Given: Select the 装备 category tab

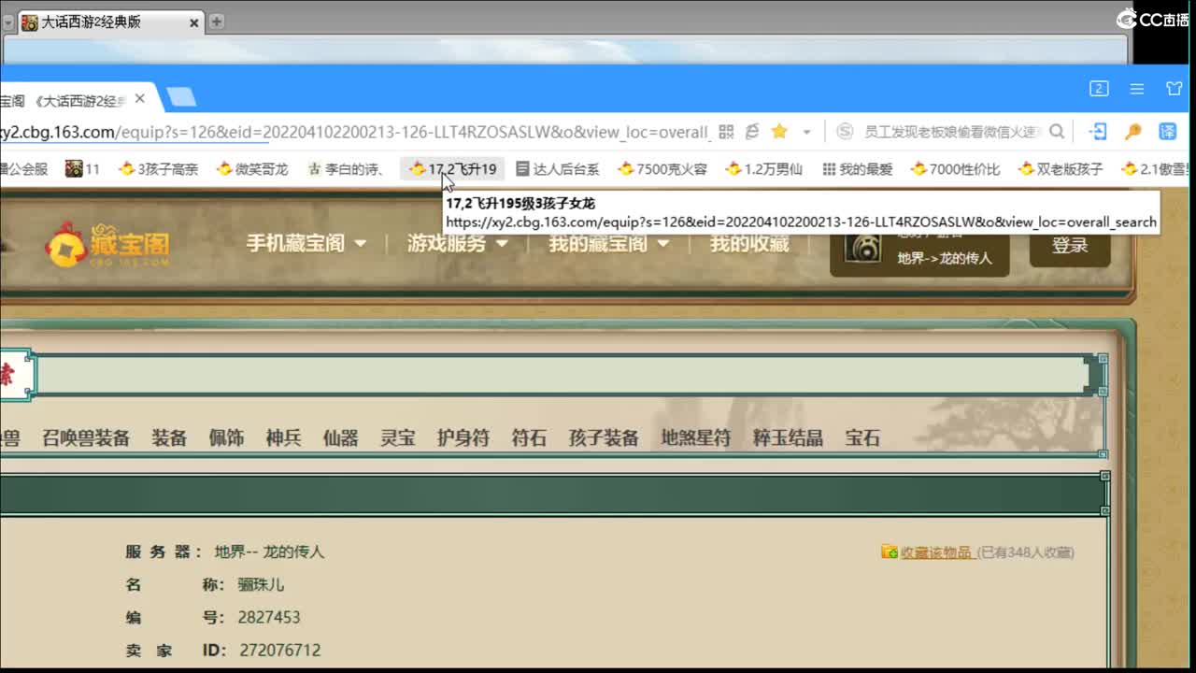Looking at the screenshot, I should [x=169, y=438].
